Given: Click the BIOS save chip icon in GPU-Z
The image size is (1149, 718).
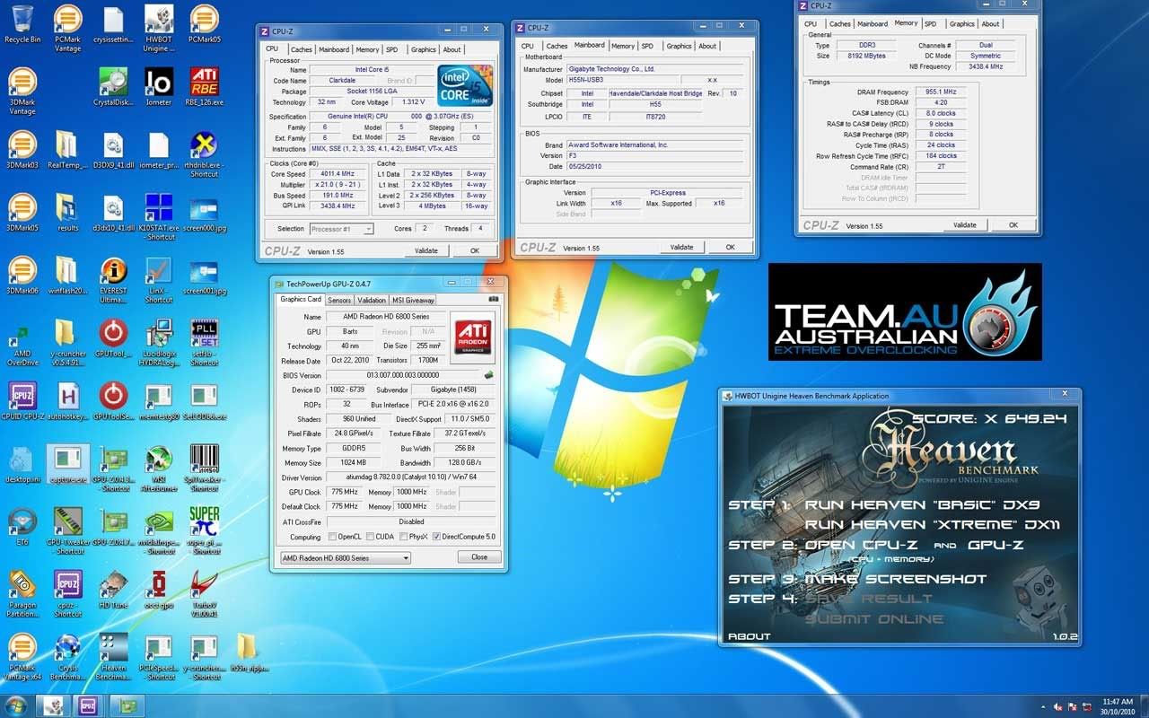Looking at the screenshot, I should 489,375.
